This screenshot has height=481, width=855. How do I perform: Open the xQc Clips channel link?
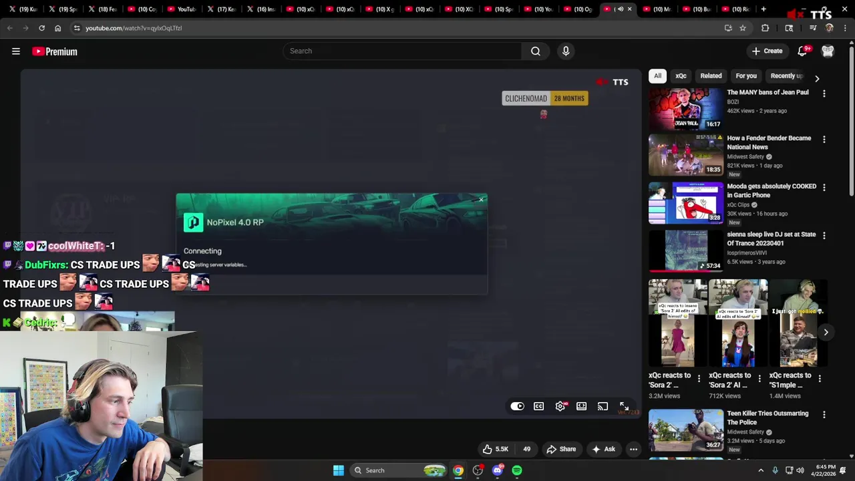pos(738,205)
